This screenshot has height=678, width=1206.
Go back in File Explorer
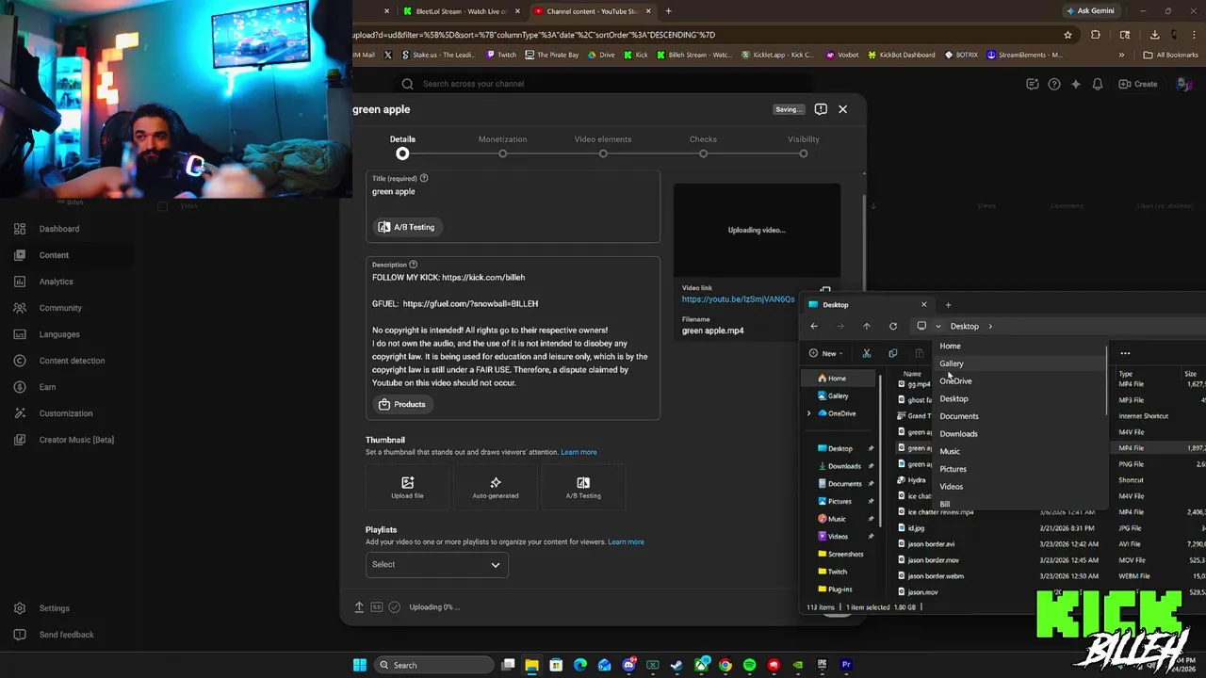(x=814, y=326)
